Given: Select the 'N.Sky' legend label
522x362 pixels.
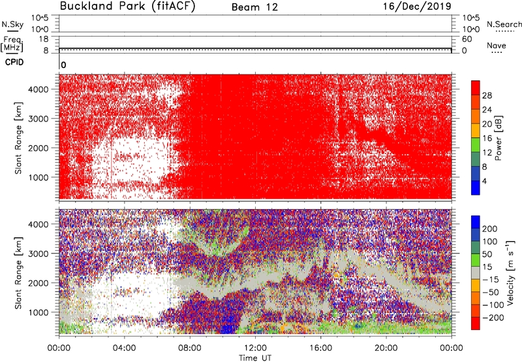Looking at the screenshot, I should click(x=12, y=24).
